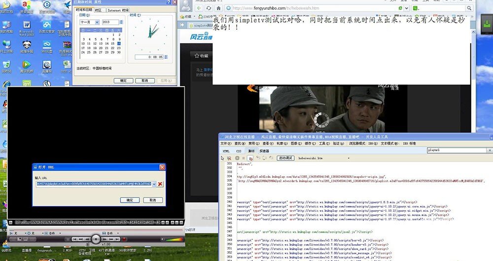Image resolution: width=493 pixels, height=261 pixels.
Task: Switch to the HTML tab in developer tools
Action: pyautogui.click(x=226, y=151)
